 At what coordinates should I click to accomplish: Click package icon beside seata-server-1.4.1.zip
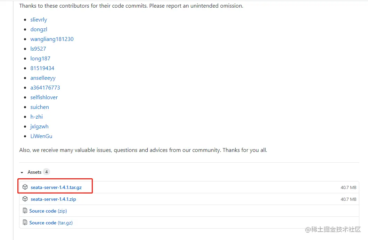point(25,199)
